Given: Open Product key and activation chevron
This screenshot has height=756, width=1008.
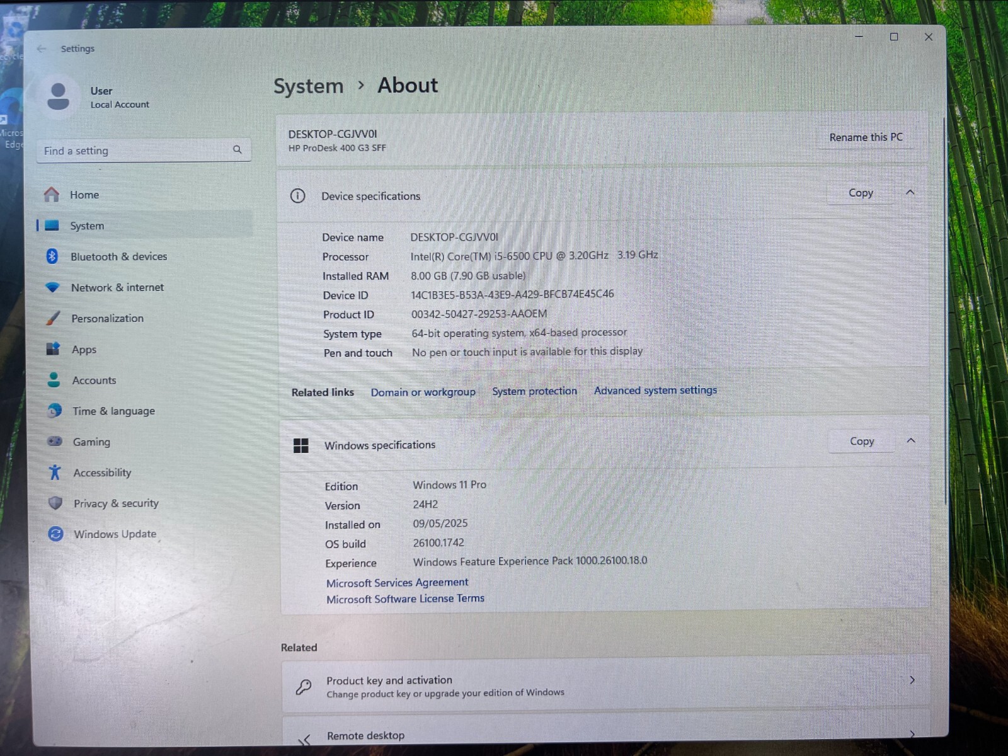Looking at the screenshot, I should (x=912, y=680).
